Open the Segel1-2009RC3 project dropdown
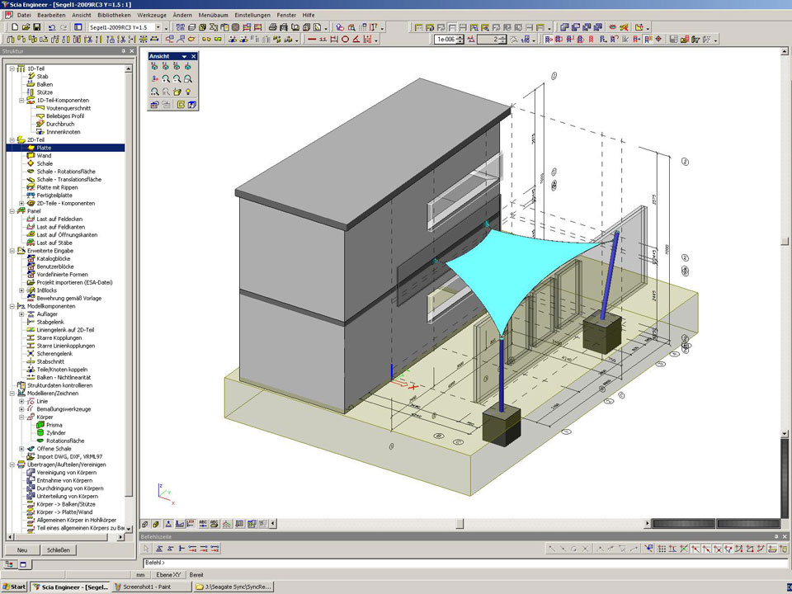Viewport: 792px width, 594px height. (x=158, y=27)
